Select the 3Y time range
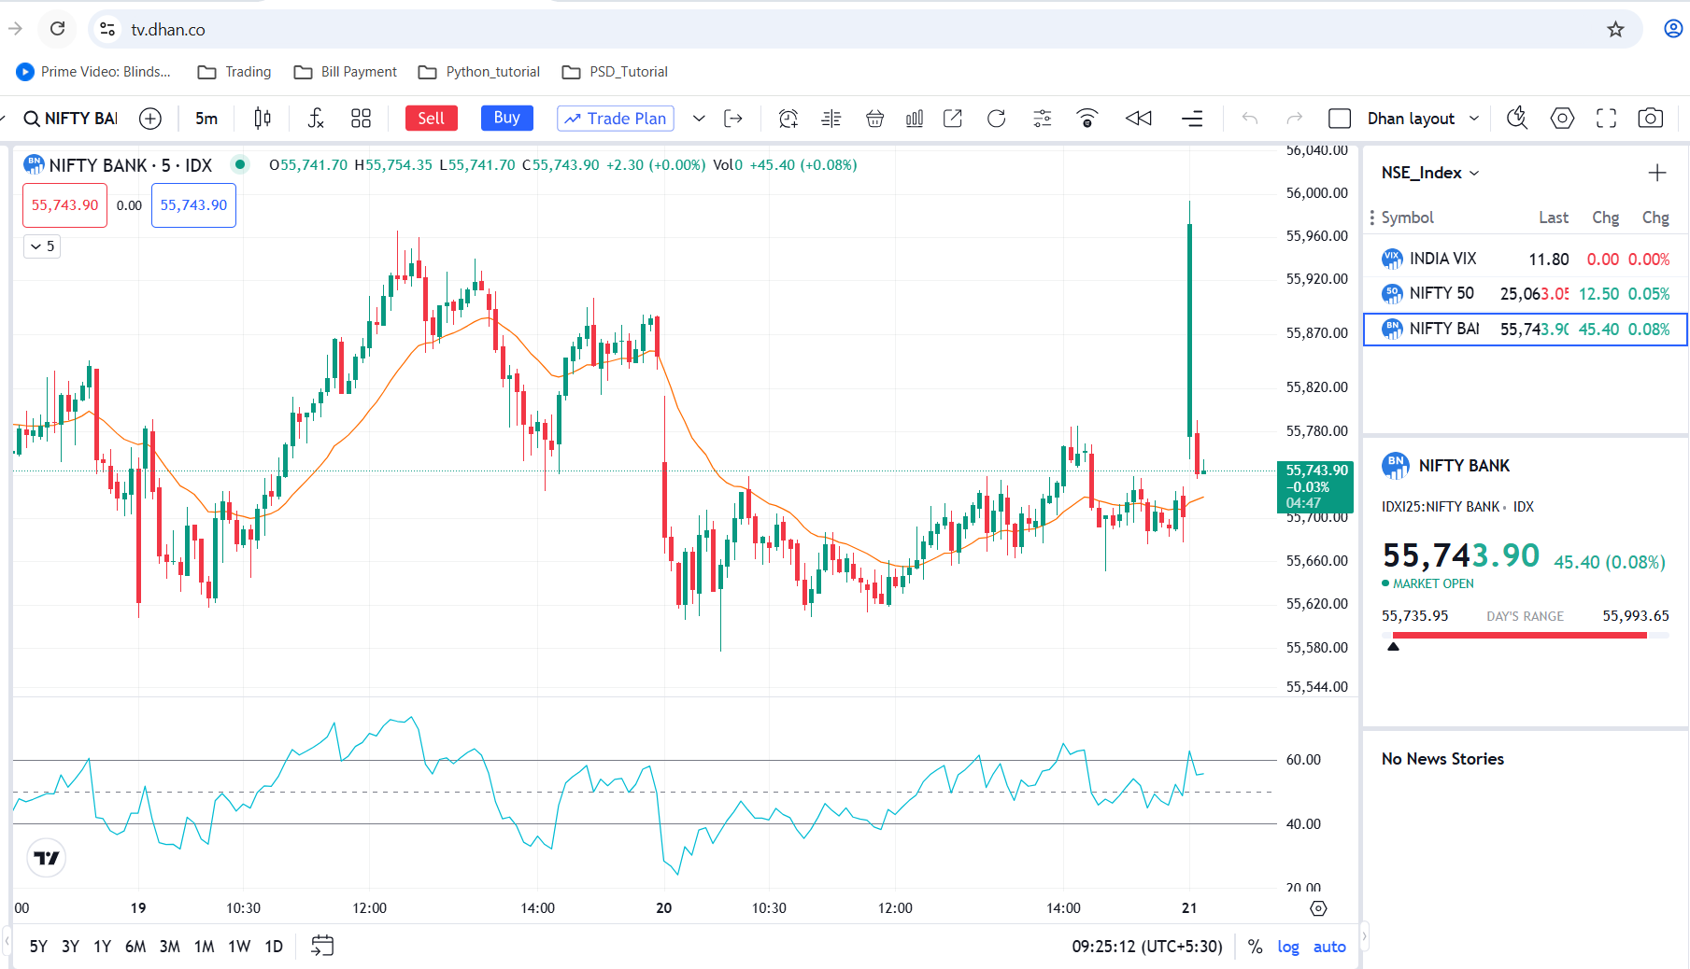Screen dimensions: 1690x969 point(70,947)
